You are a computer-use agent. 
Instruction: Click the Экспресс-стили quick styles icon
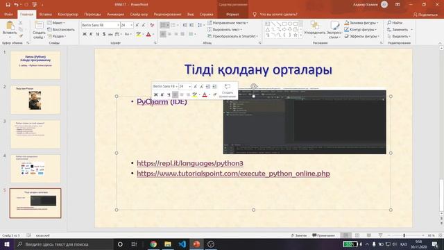[x=334, y=25]
